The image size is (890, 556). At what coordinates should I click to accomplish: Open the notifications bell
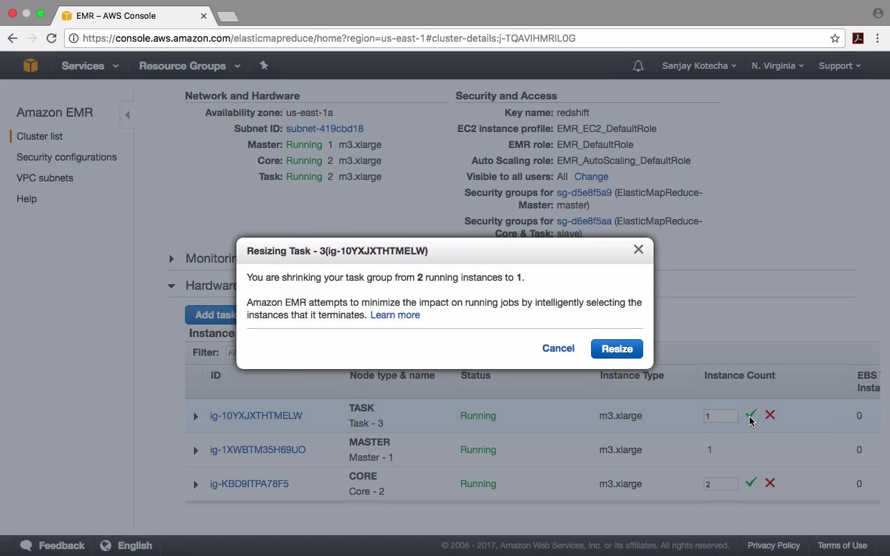pos(638,66)
